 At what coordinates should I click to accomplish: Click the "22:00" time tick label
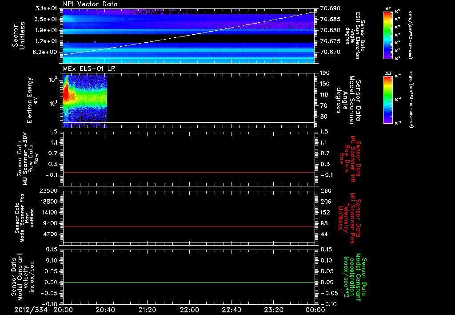click(189, 310)
